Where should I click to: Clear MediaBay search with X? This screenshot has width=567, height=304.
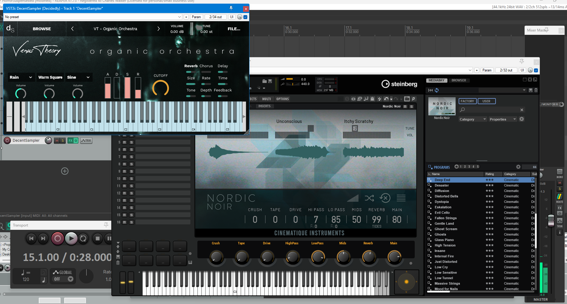(522, 110)
